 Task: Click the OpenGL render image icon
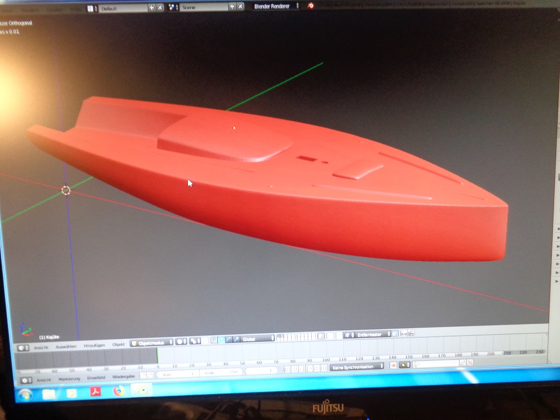pyautogui.click(x=404, y=333)
